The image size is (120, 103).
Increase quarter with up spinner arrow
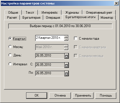pos(66,37)
